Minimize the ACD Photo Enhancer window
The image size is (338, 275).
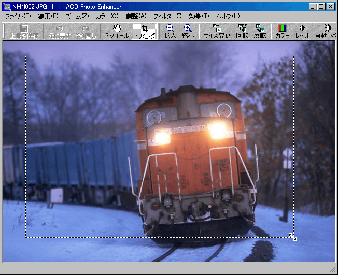click(x=313, y=7)
